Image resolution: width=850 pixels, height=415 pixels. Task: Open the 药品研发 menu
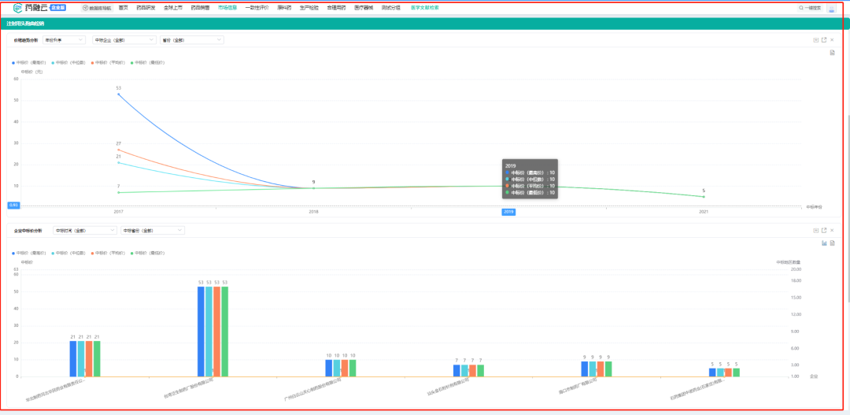tap(146, 8)
